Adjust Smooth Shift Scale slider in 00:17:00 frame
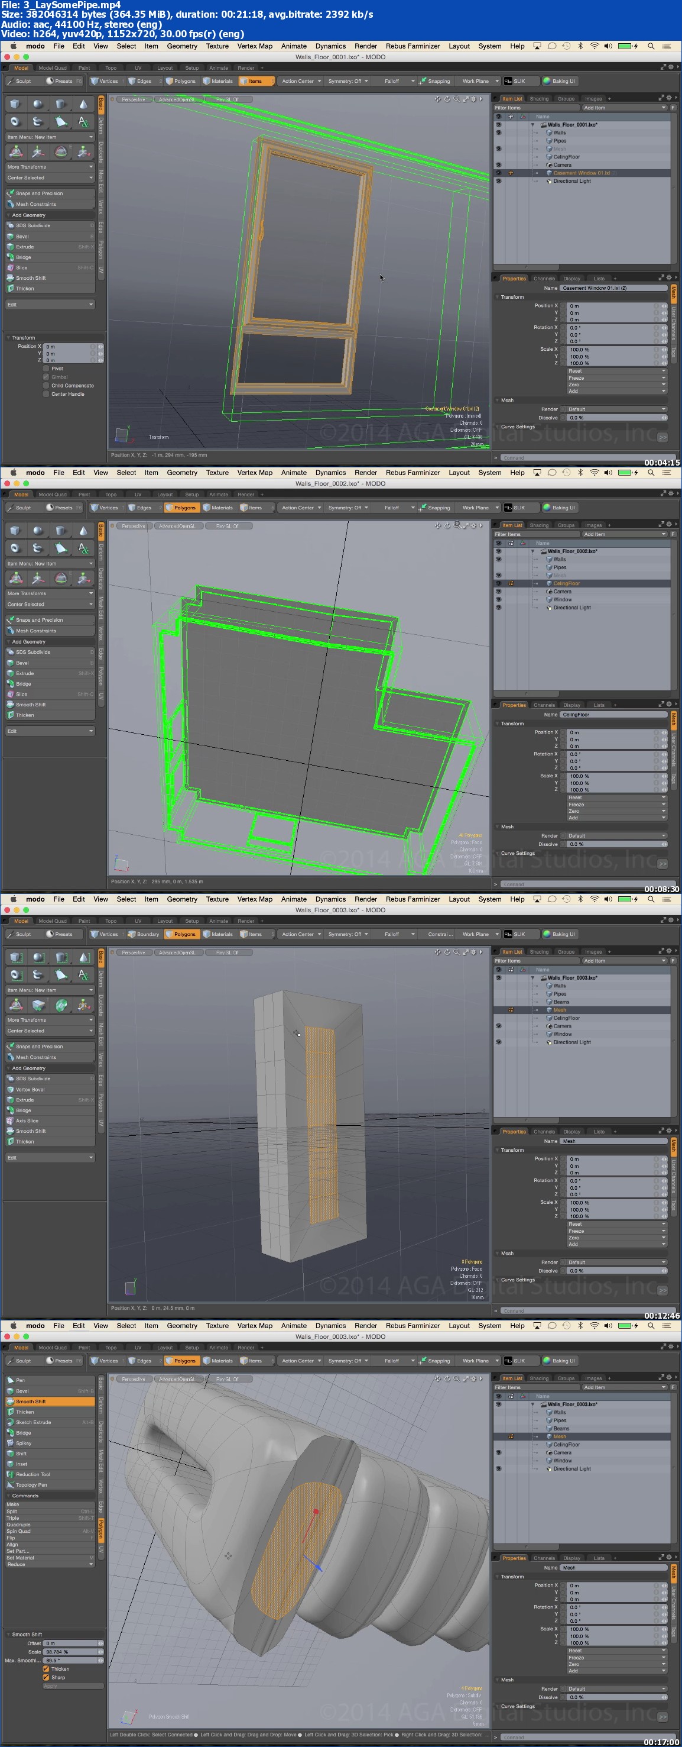This screenshot has width=682, height=1747. (x=74, y=1651)
